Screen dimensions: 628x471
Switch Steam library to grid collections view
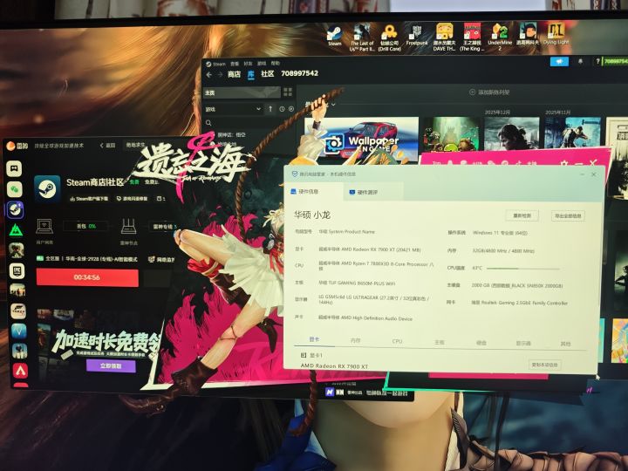[288, 92]
